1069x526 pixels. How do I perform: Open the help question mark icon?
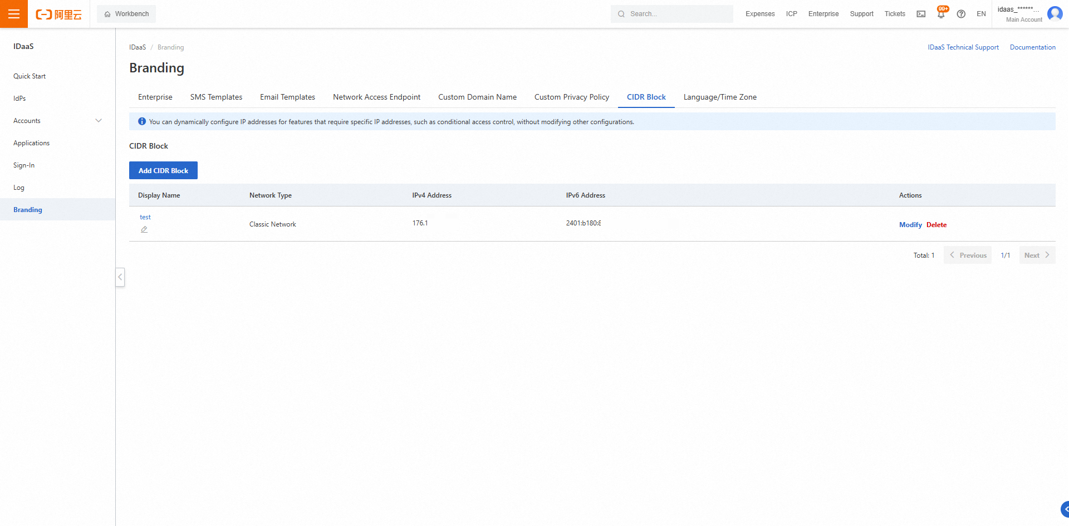tap(961, 14)
